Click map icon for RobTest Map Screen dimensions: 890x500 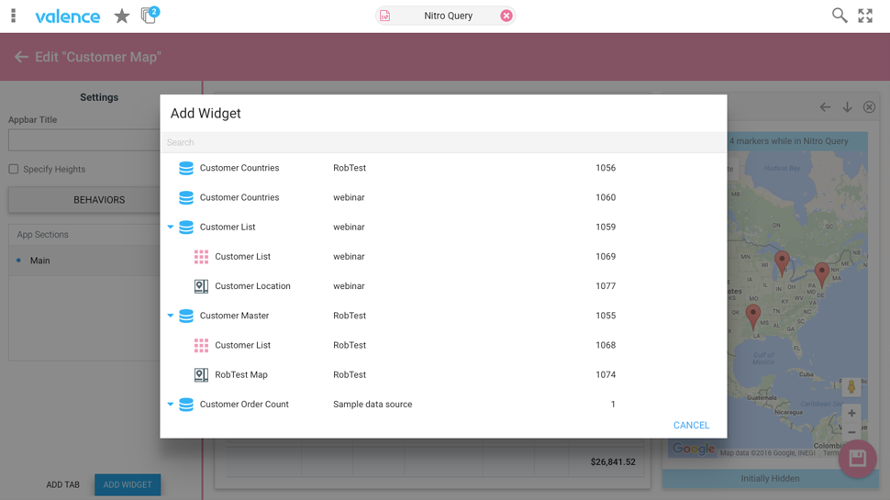click(x=202, y=374)
